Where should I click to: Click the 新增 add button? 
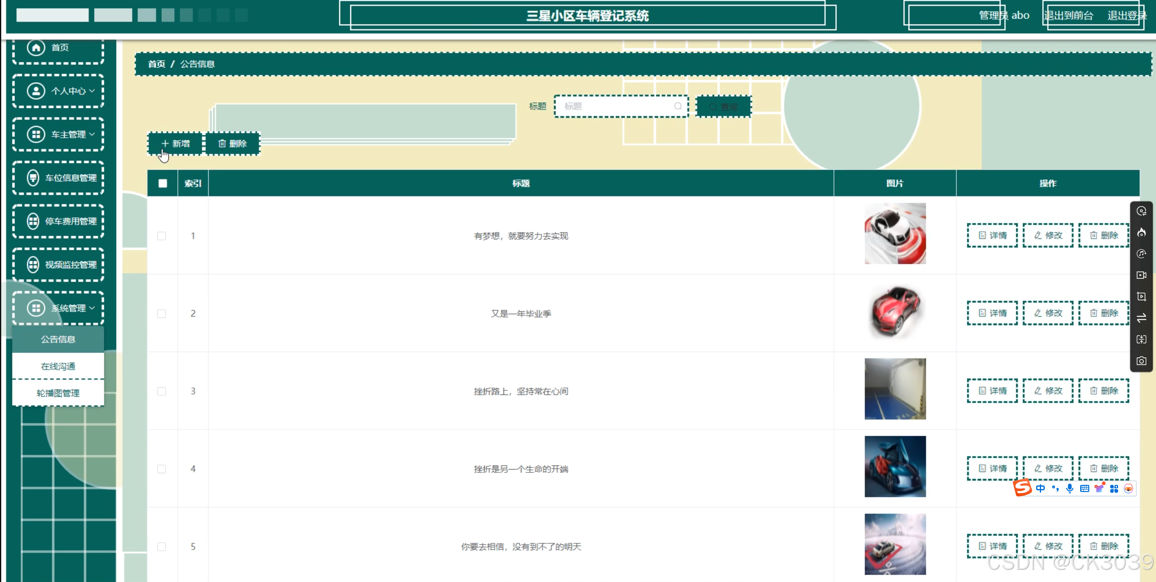[175, 143]
